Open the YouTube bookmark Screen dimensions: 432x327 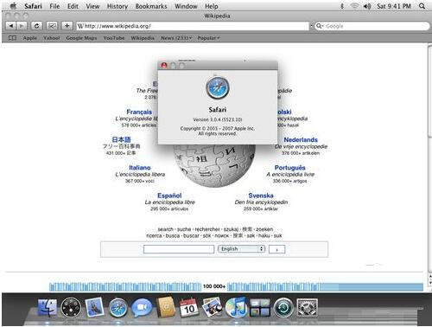pos(114,38)
